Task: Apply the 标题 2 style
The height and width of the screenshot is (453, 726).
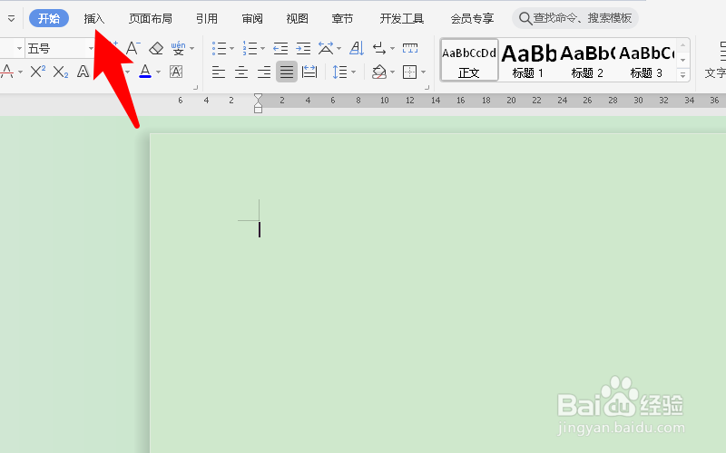Action: 586,60
